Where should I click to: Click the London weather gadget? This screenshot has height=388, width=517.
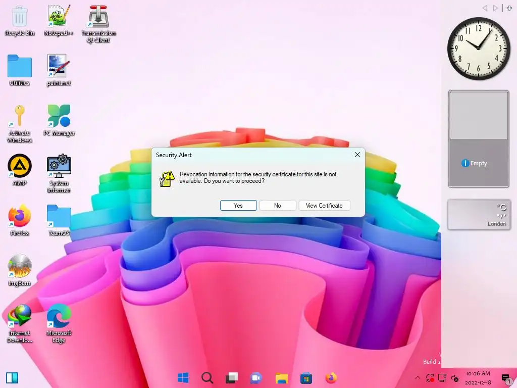coord(479,214)
